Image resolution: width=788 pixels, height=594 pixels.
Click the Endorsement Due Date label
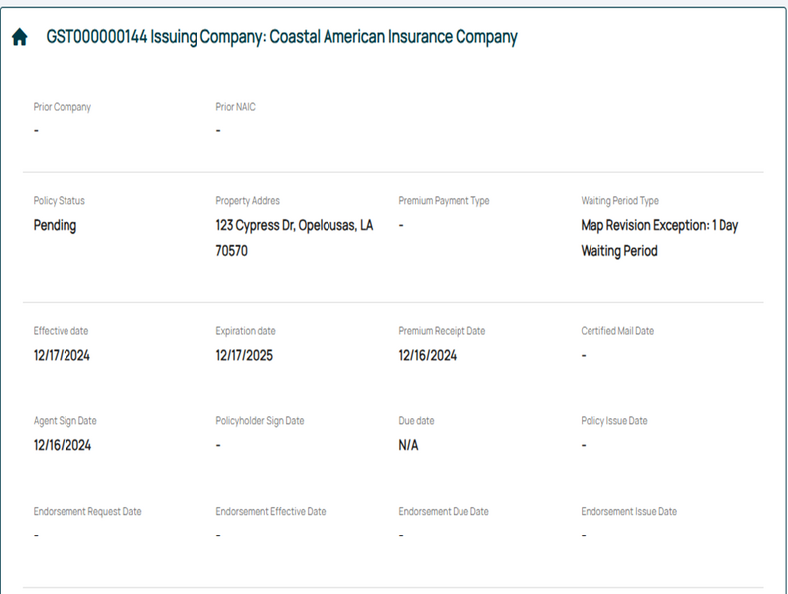coord(443,512)
